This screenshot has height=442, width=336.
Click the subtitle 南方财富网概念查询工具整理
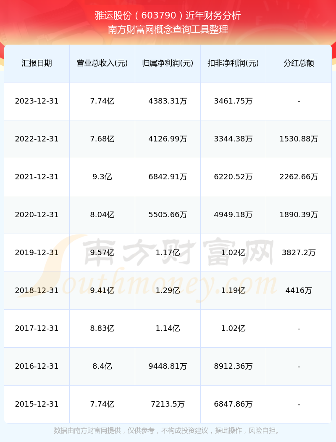click(x=168, y=29)
